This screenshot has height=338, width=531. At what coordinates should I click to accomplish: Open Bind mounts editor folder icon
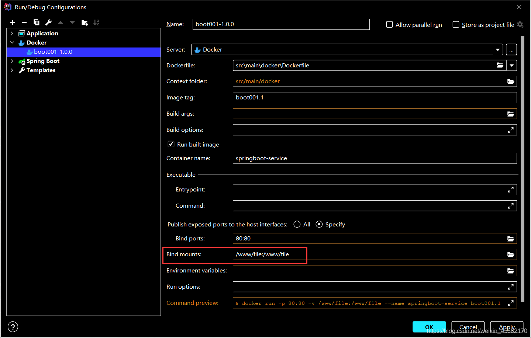(511, 254)
